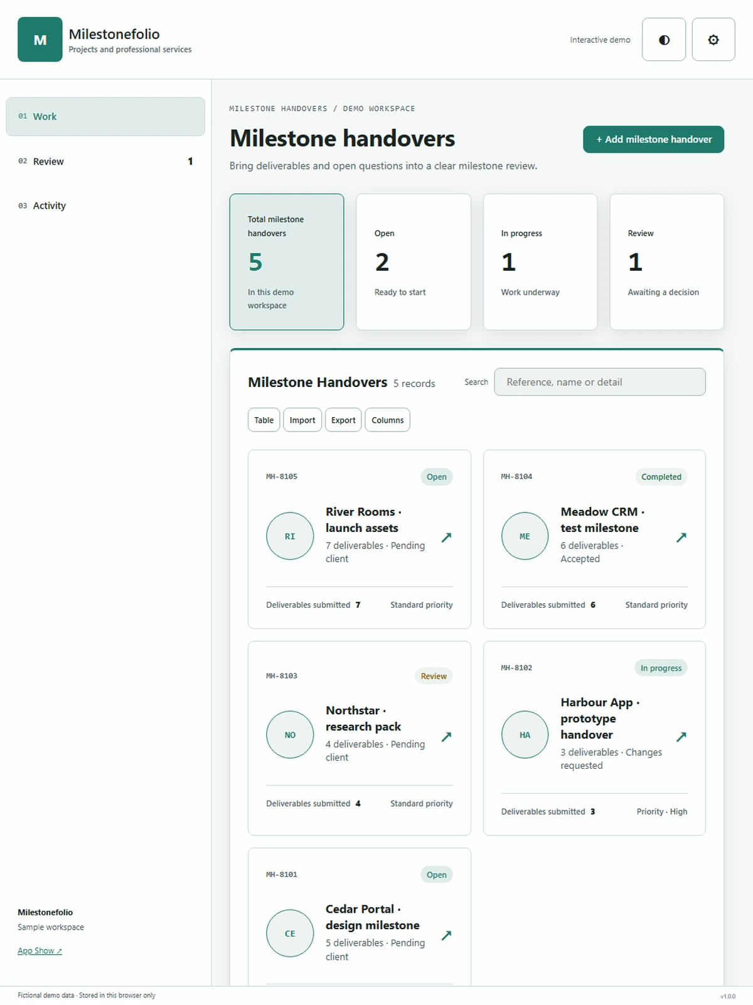Click the DEMO WORKSPACE breadcrumb
Viewport: 753px width, 1005px height.
(379, 109)
